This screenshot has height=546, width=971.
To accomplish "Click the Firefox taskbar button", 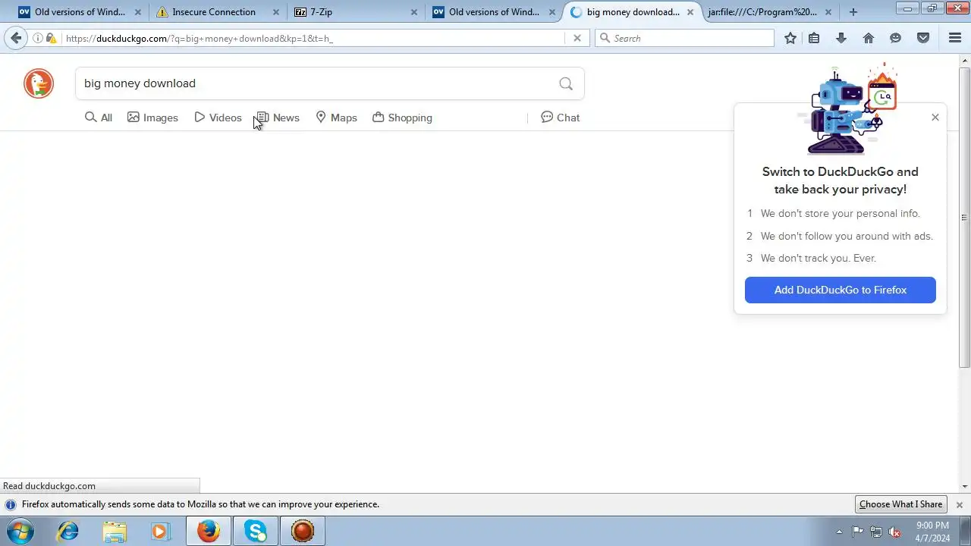I will pos(209,532).
